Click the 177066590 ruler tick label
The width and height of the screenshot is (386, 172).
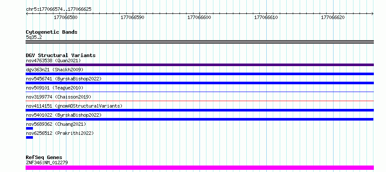132,18
